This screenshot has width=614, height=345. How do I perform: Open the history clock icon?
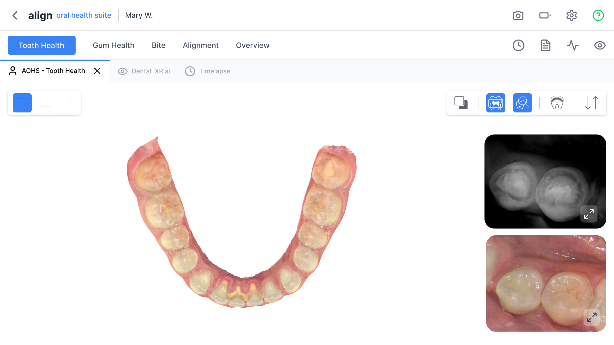[518, 45]
